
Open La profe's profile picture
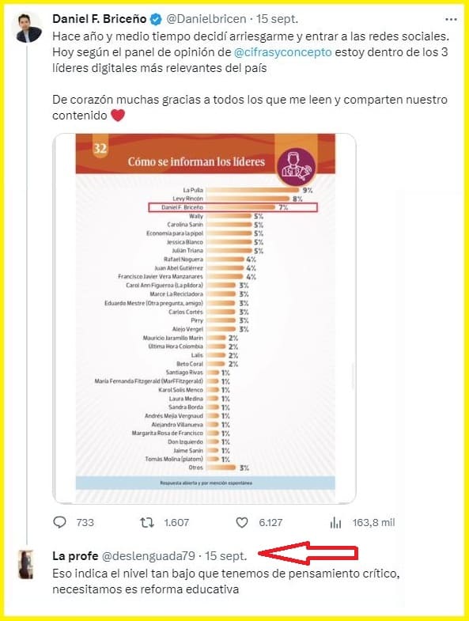(26, 564)
